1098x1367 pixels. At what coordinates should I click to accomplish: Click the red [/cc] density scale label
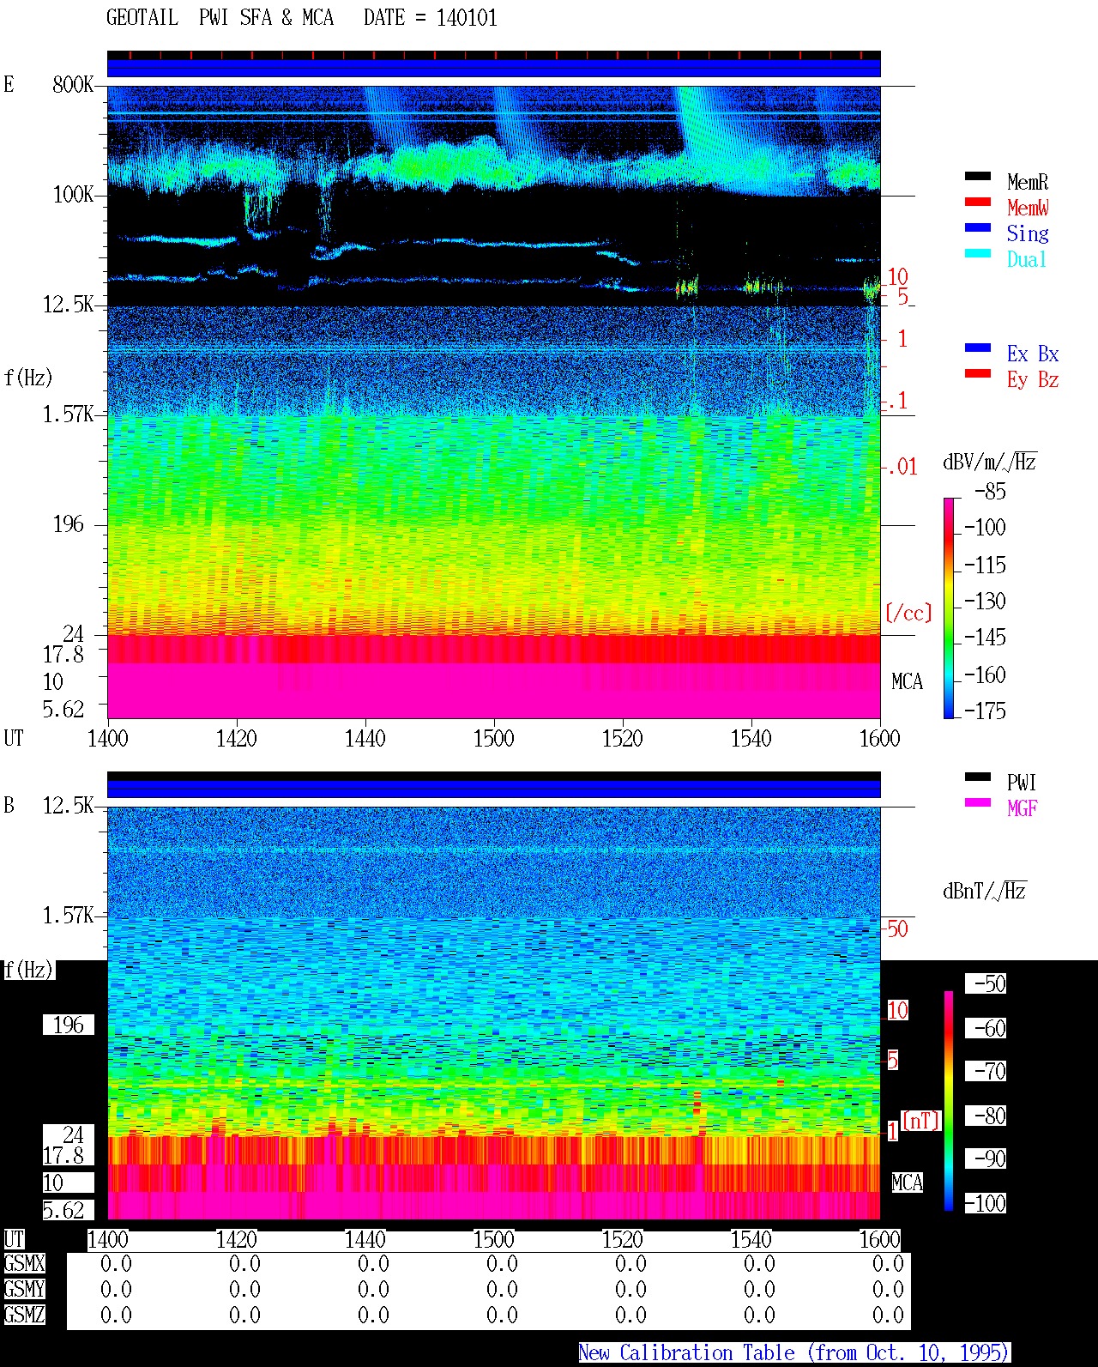908,613
